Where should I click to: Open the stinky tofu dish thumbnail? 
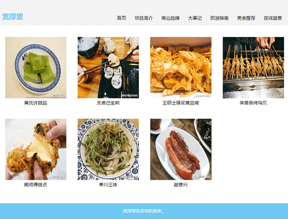181,67
